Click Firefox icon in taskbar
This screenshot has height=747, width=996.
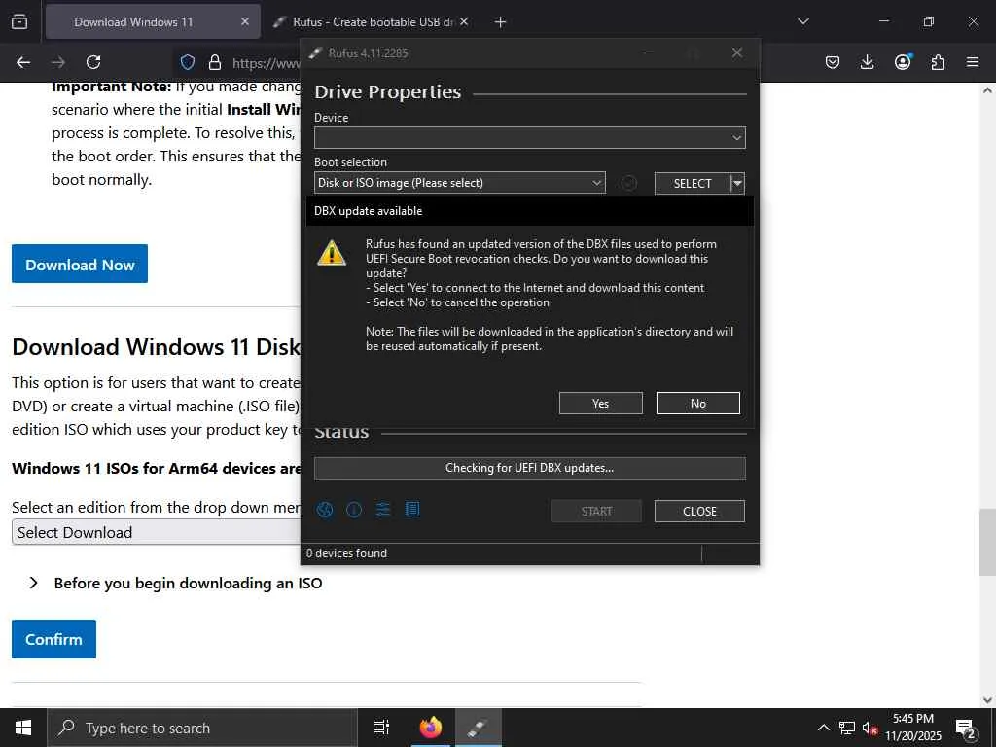click(431, 728)
